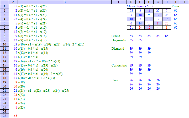Click the a(20) label cell
This screenshot has width=189, height=118.
[x=21, y=86]
